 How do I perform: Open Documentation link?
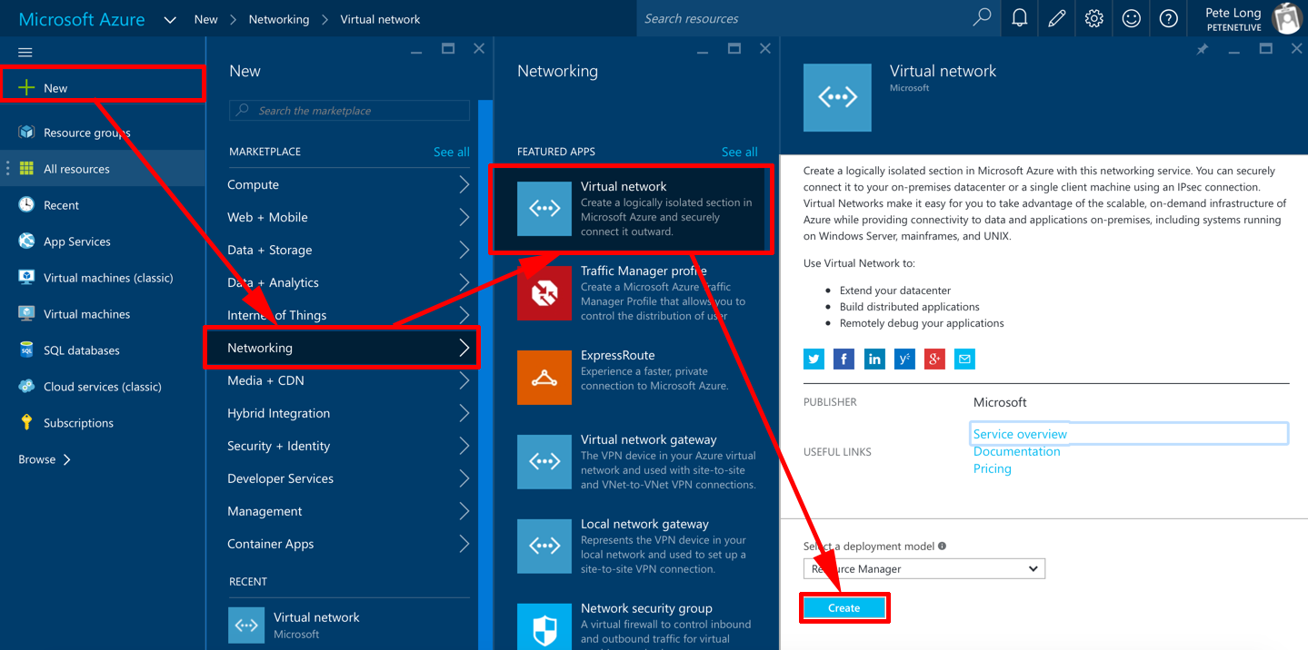point(1016,451)
